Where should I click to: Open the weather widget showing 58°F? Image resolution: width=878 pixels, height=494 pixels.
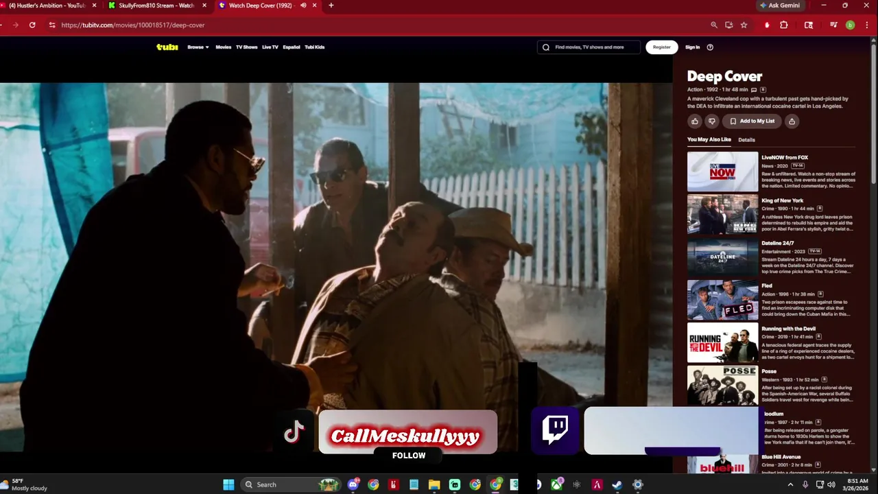click(x=25, y=484)
